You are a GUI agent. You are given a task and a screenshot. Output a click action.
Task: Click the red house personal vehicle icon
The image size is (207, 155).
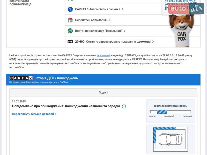click(x=70, y=20)
